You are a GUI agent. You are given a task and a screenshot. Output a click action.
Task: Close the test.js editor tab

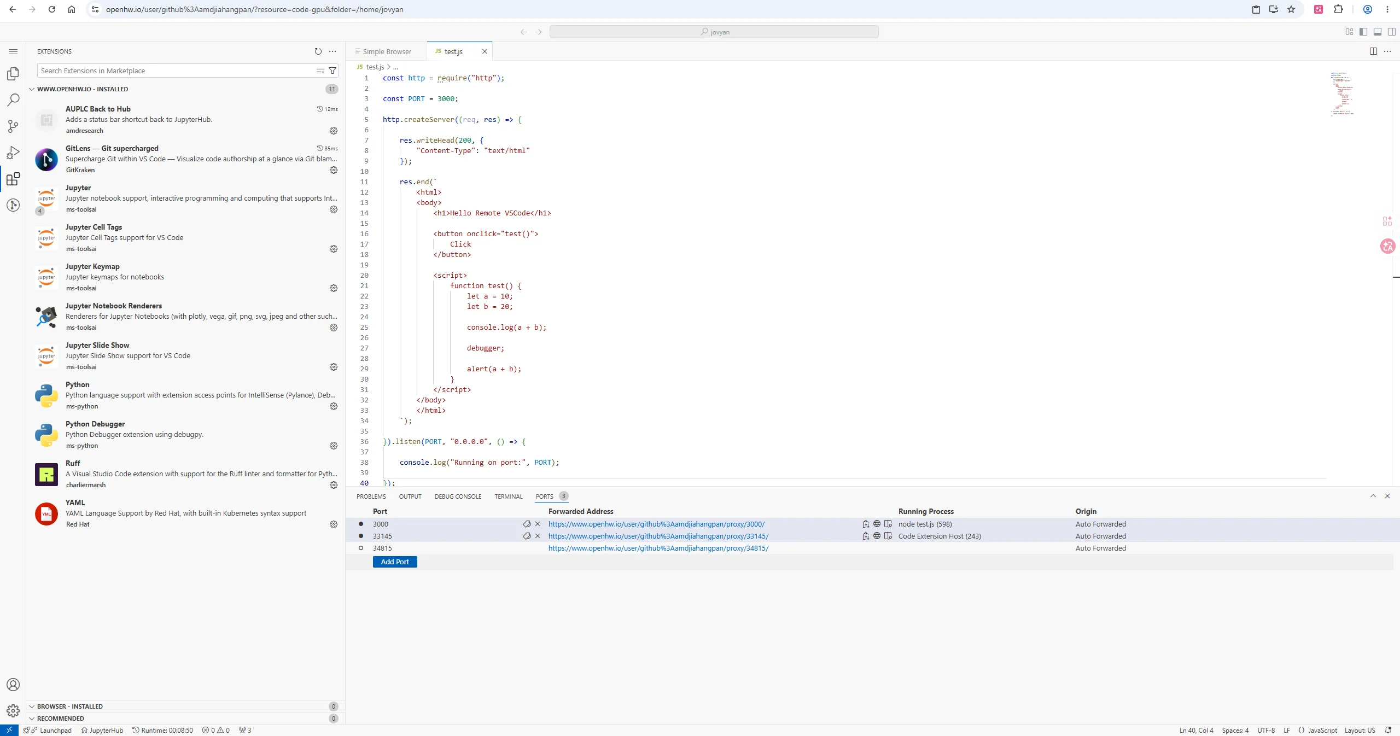(485, 51)
